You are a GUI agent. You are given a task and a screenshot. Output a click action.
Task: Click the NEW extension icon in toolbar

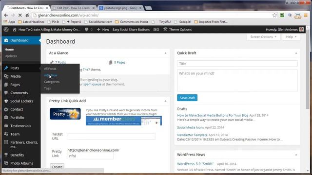[298, 16]
